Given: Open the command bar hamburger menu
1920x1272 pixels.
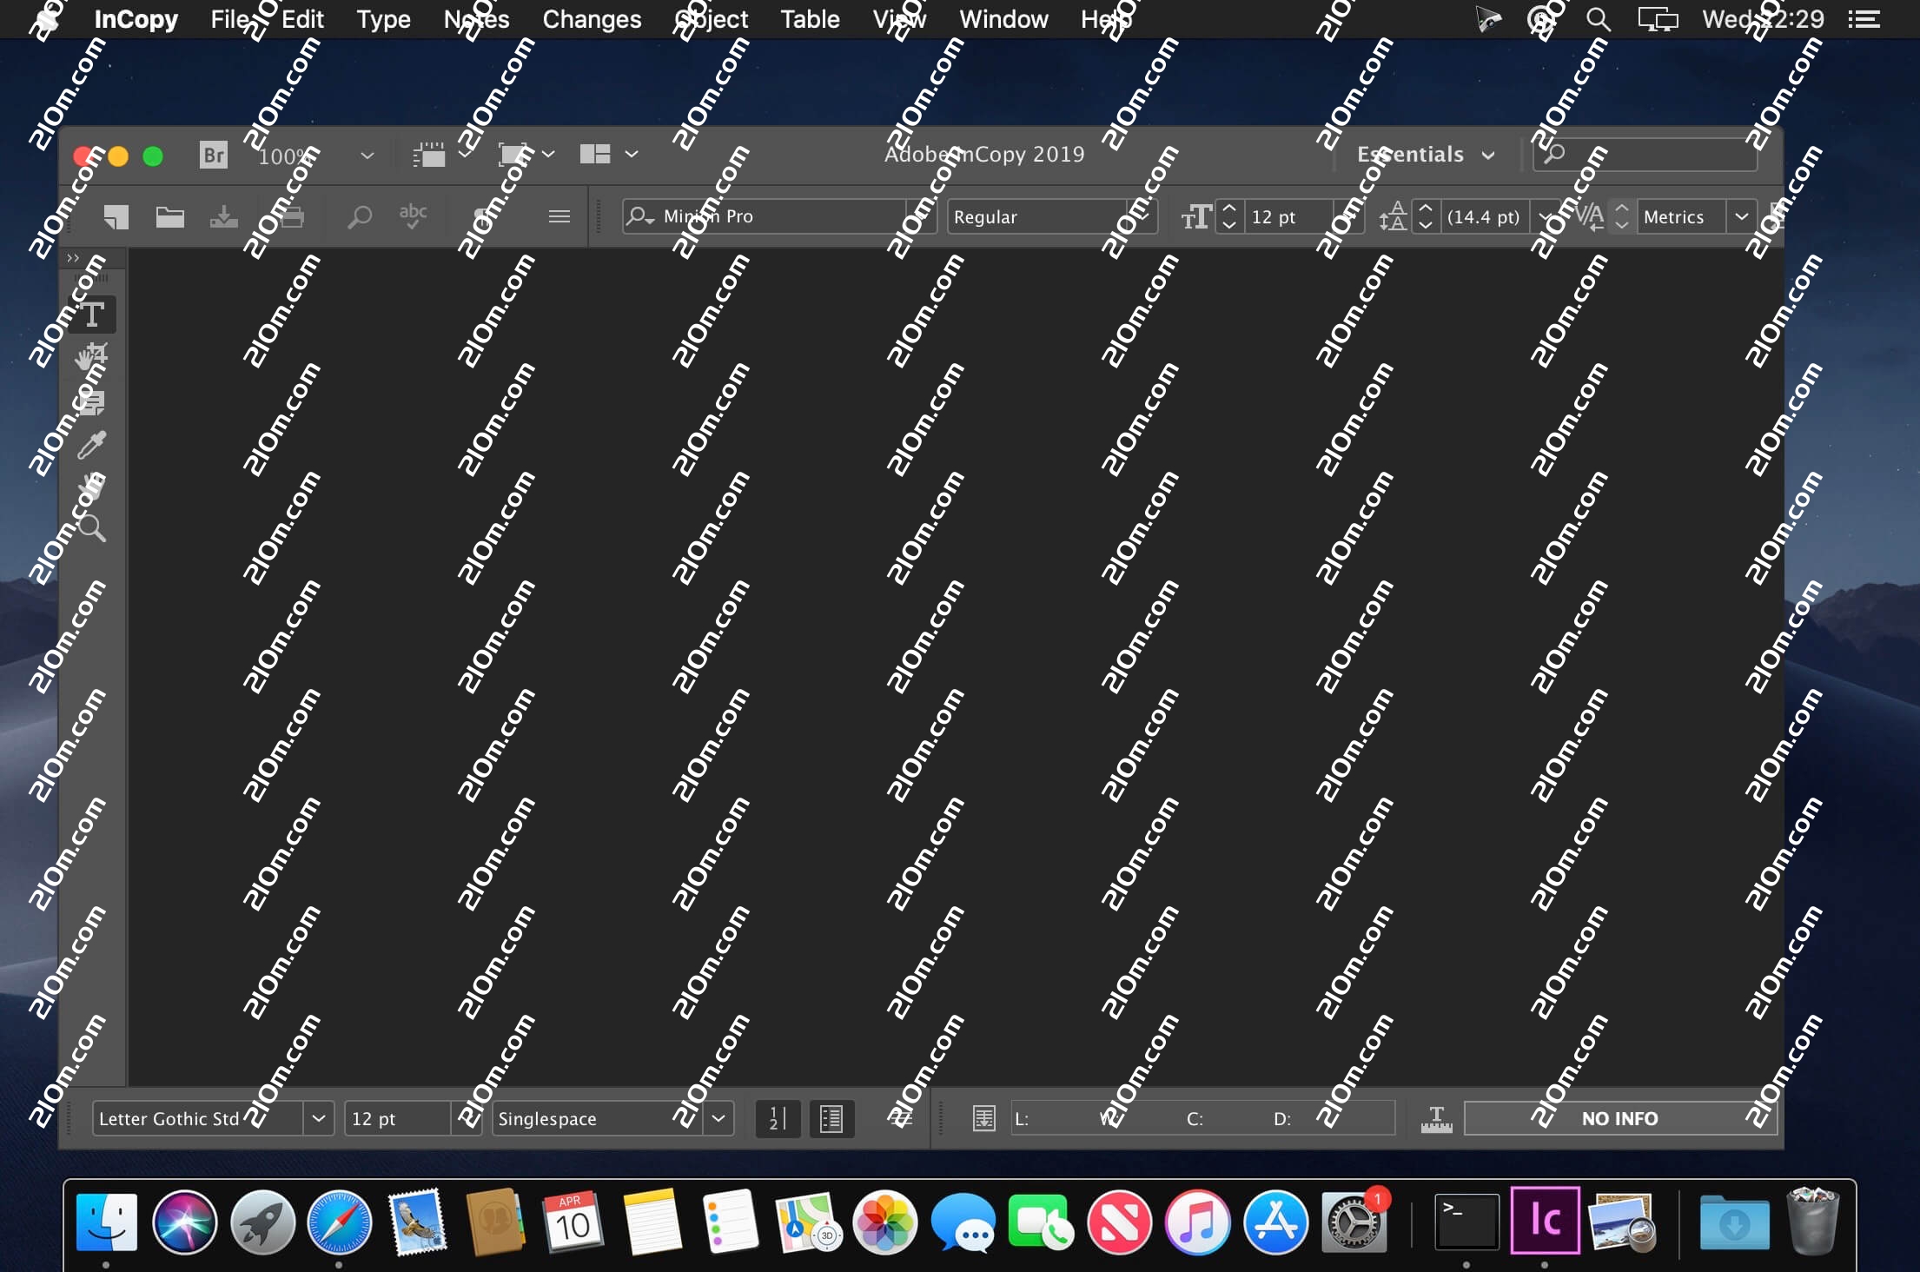Looking at the screenshot, I should pos(559,216).
